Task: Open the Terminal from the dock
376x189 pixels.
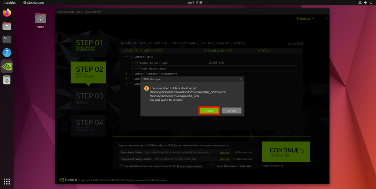Action: (x=7, y=39)
